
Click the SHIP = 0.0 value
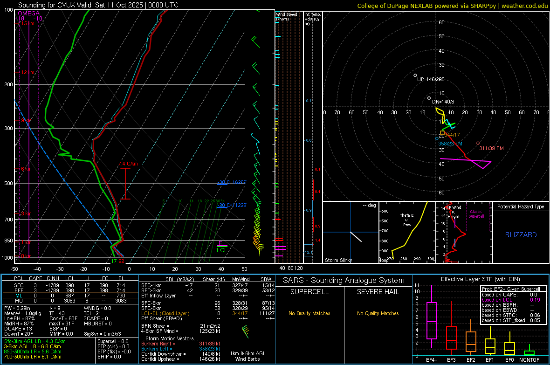click(109, 357)
